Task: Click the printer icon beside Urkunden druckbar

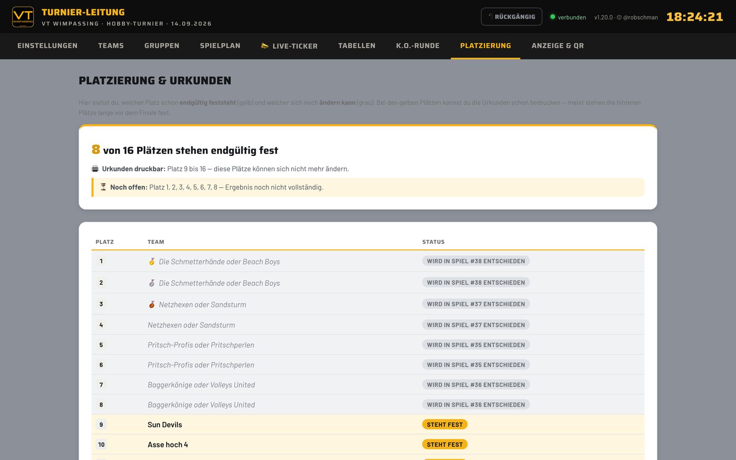Action: click(x=95, y=169)
